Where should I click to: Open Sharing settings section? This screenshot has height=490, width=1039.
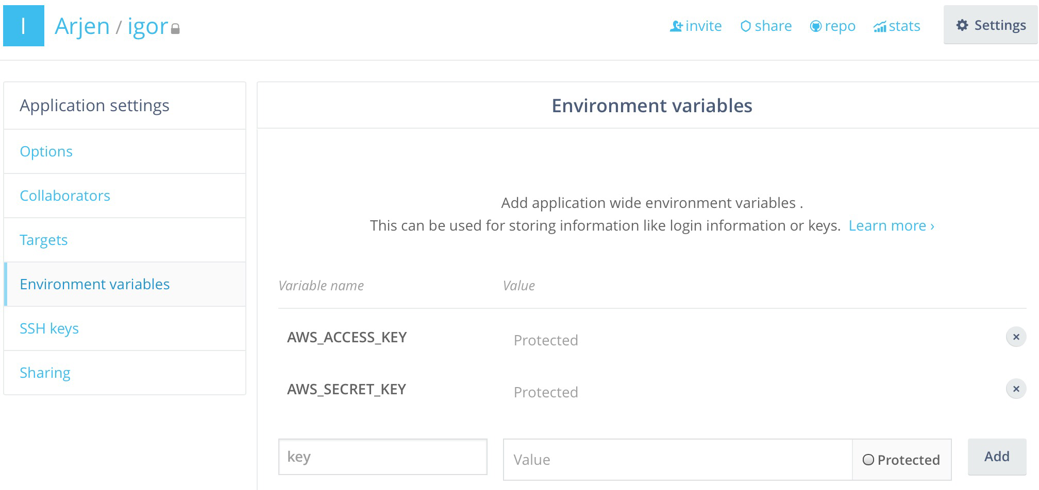click(125, 373)
